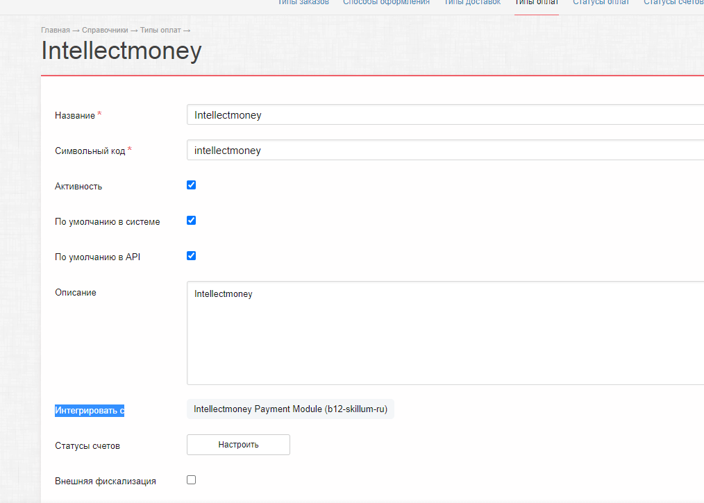Disable По умолчанию в API checkbox
The width and height of the screenshot is (704, 503).
192,256
